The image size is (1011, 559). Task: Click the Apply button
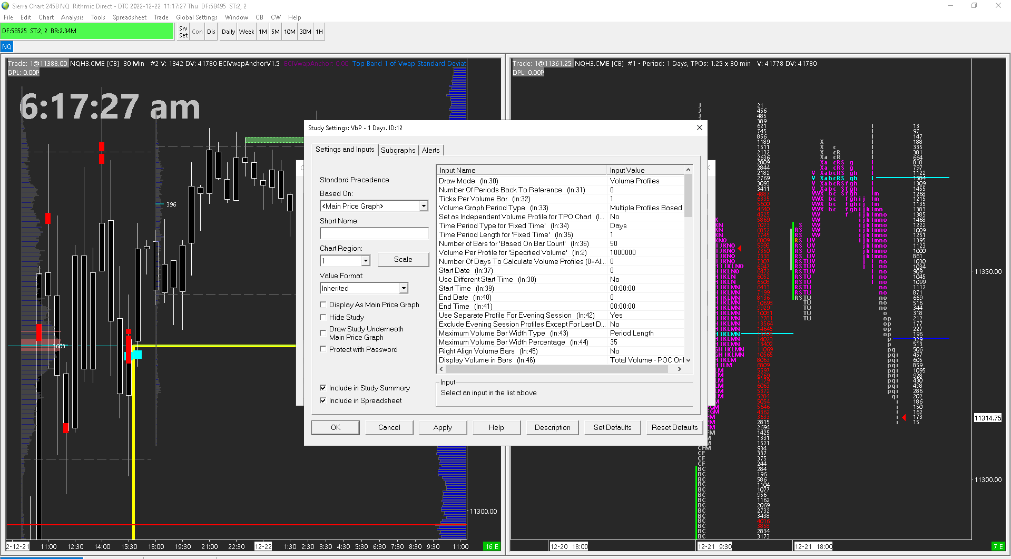tap(443, 427)
